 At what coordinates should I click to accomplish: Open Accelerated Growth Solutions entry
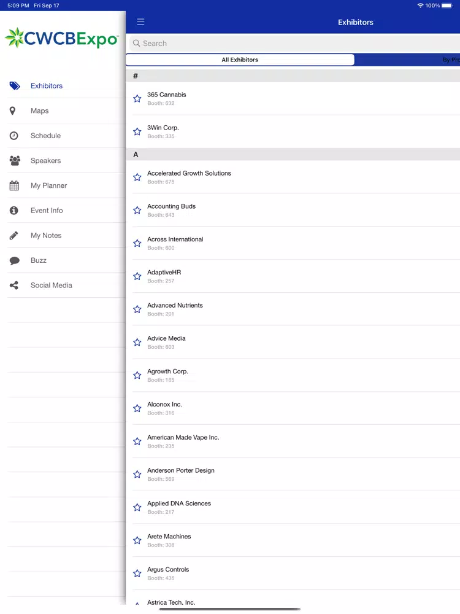(293, 177)
